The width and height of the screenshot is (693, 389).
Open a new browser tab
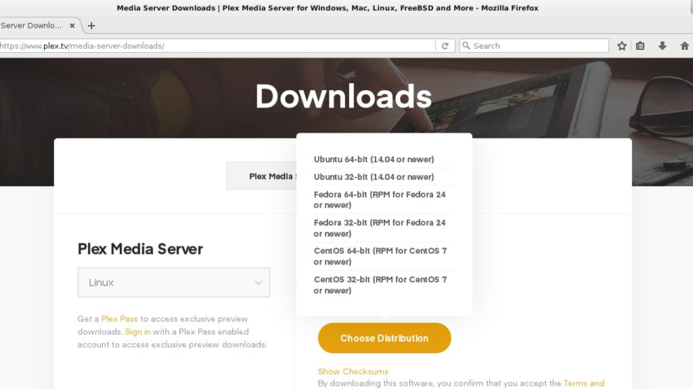click(91, 25)
